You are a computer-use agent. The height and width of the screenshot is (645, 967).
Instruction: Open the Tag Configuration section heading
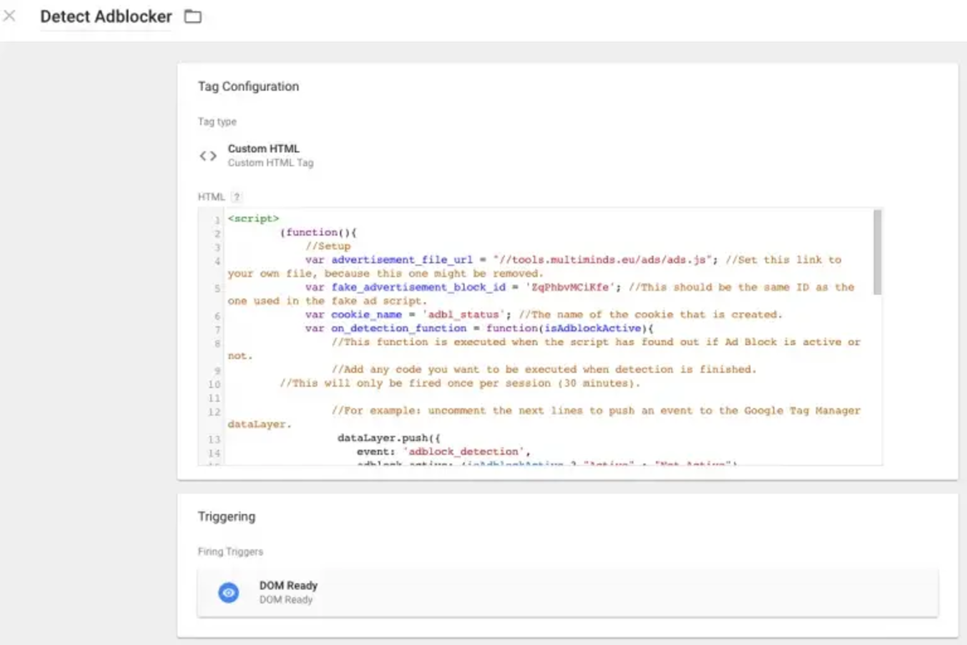[x=248, y=87]
